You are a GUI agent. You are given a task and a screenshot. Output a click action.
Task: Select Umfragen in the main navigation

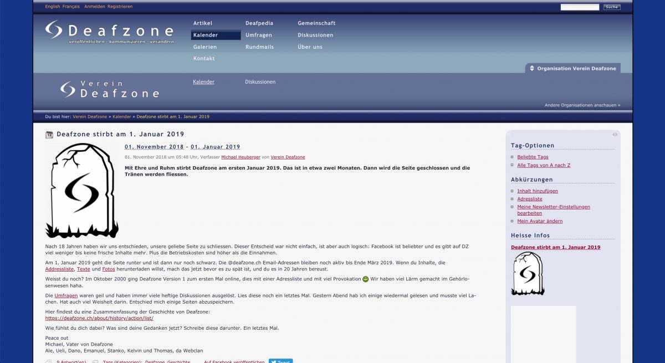[x=258, y=35]
